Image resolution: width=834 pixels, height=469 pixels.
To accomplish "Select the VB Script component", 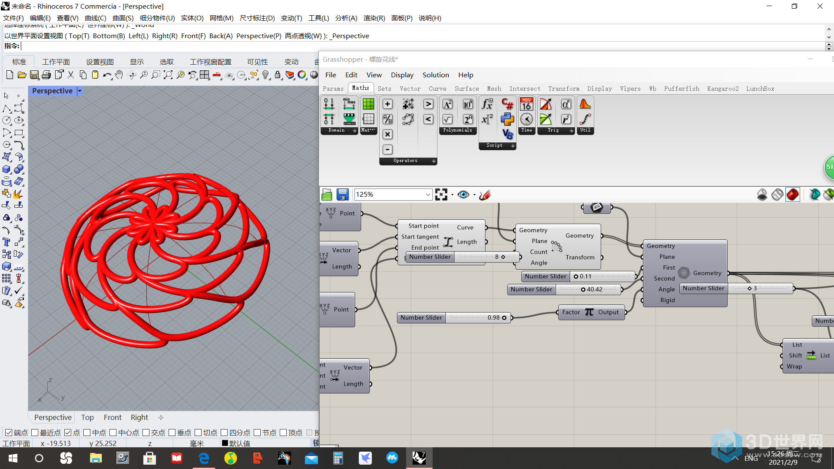I will click(x=507, y=135).
